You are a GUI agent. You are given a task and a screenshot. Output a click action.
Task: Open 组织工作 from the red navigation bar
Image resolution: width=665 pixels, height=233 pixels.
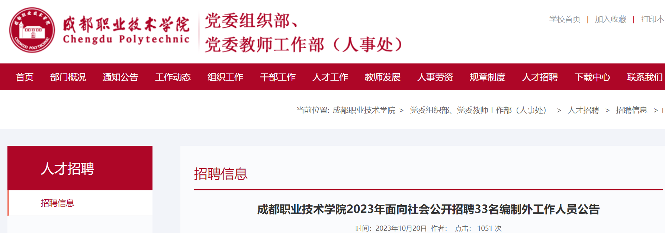(x=225, y=77)
